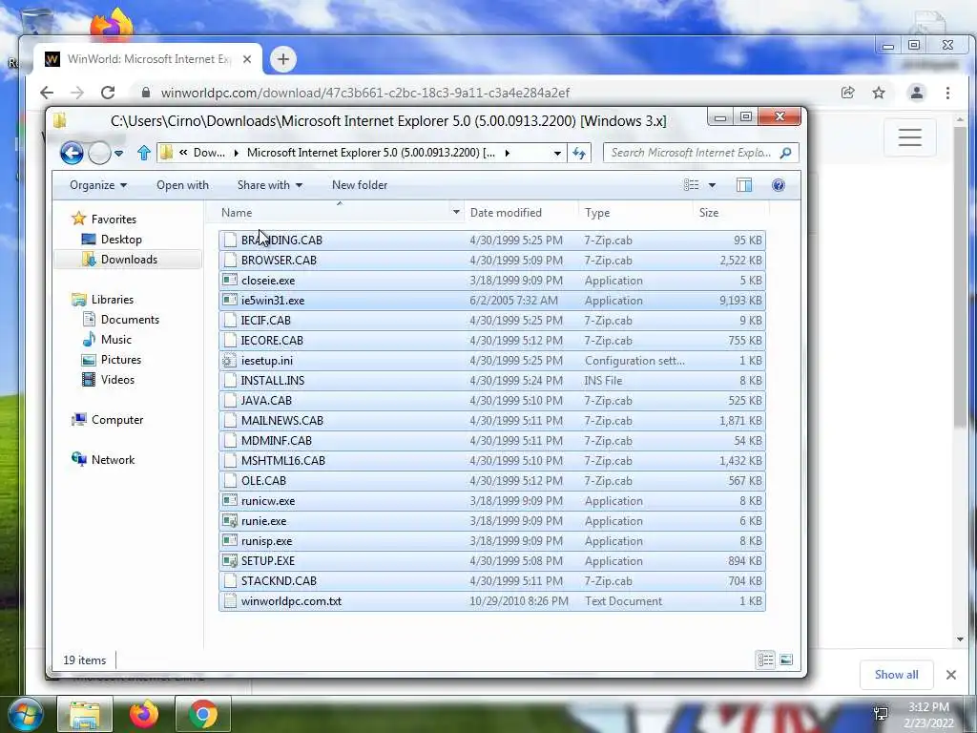Open the Windows Start button

click(26, 714)
